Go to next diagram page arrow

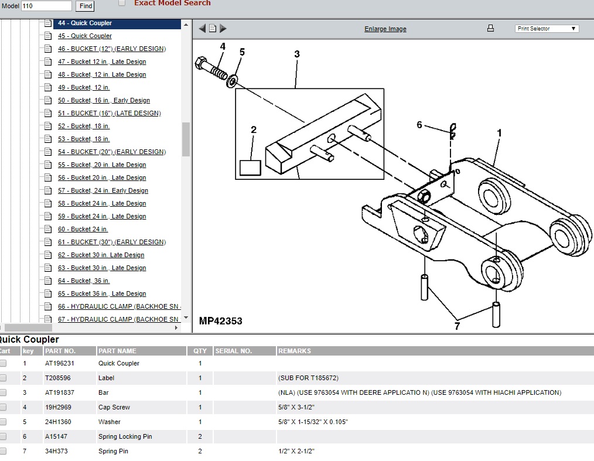point(223,28)
